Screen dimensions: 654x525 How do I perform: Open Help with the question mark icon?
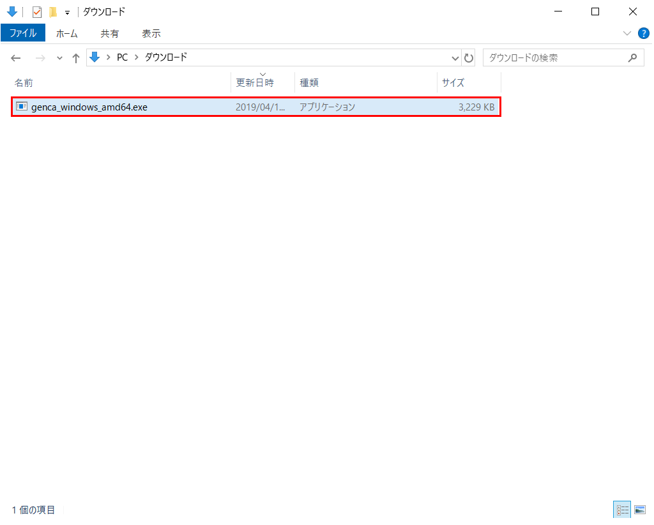click(643, 33)
